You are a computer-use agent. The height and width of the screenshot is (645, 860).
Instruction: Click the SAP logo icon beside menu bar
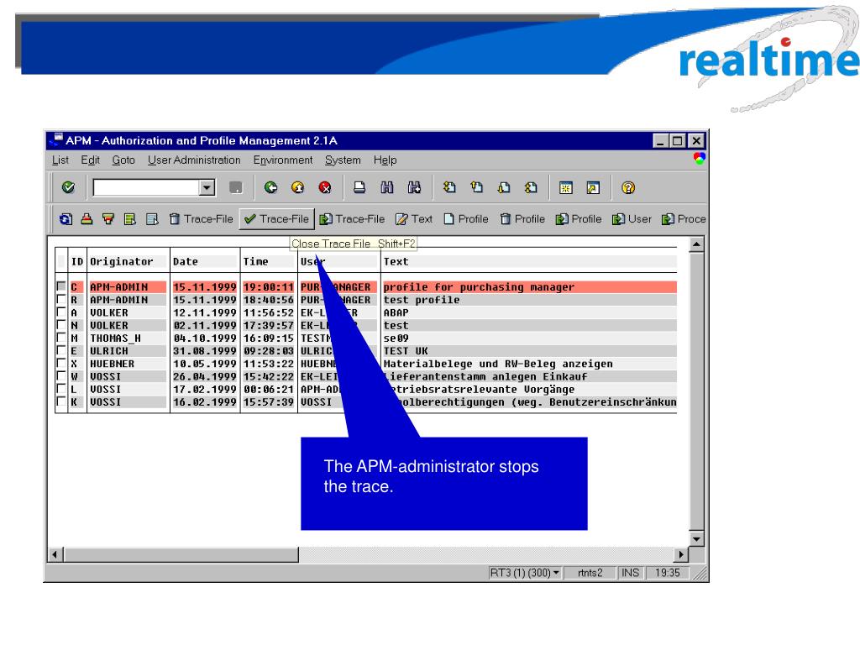(x=700, y=159)
